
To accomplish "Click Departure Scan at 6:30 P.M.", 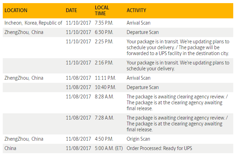I will [x=143, y=32].
